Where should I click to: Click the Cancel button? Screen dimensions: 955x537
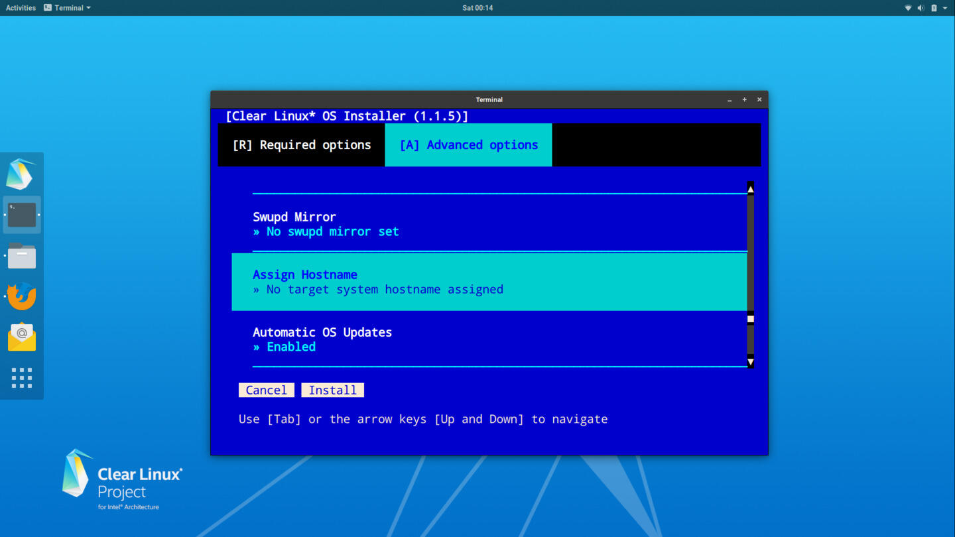pyautogui.click(x=267, y=390)
